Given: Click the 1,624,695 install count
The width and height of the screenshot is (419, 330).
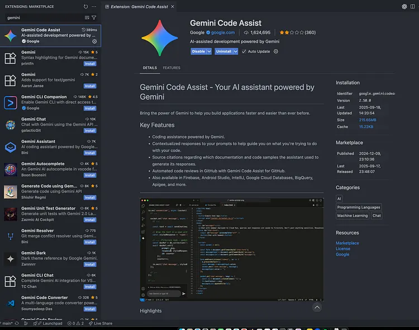Looking at the screenshot, I should [257, 32].
